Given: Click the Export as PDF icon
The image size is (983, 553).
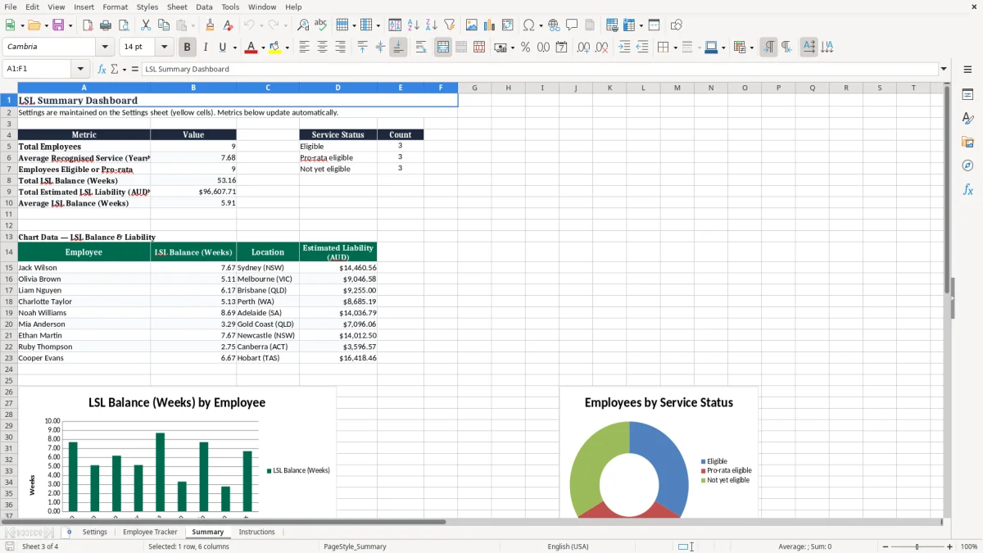Looking at the screenshot, I should point(88,25).
